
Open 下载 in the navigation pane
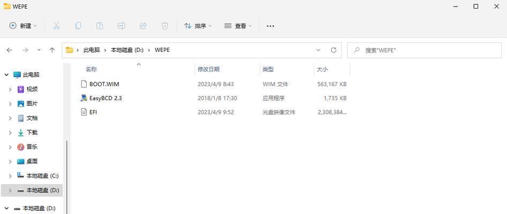[32, 133]
